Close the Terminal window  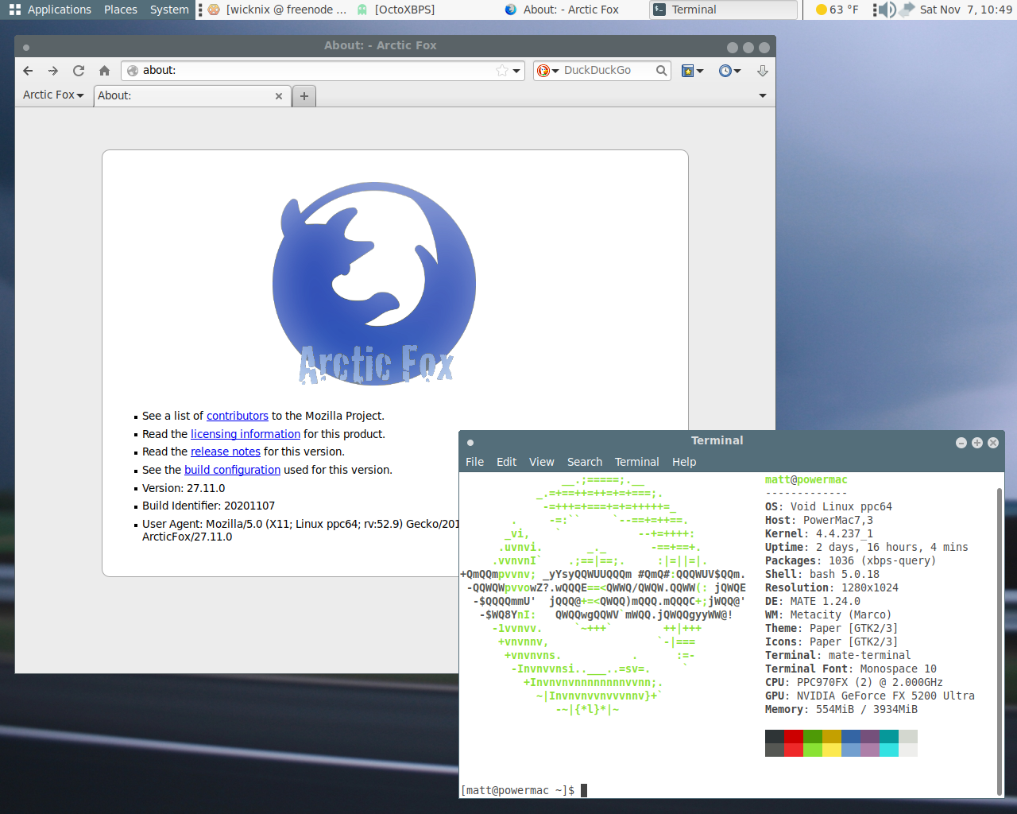(992, 443)
